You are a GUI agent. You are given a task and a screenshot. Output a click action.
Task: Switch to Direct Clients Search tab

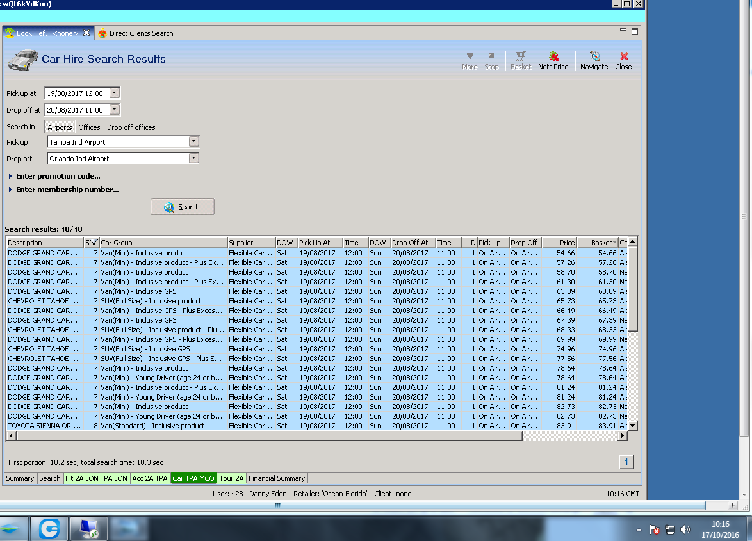point(142,33)
